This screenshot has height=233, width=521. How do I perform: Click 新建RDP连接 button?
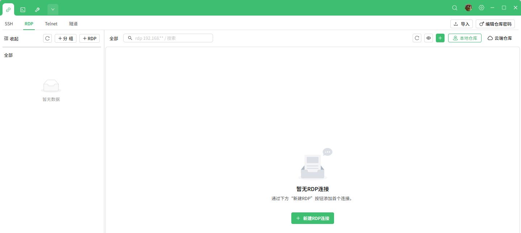click(313, 218)
